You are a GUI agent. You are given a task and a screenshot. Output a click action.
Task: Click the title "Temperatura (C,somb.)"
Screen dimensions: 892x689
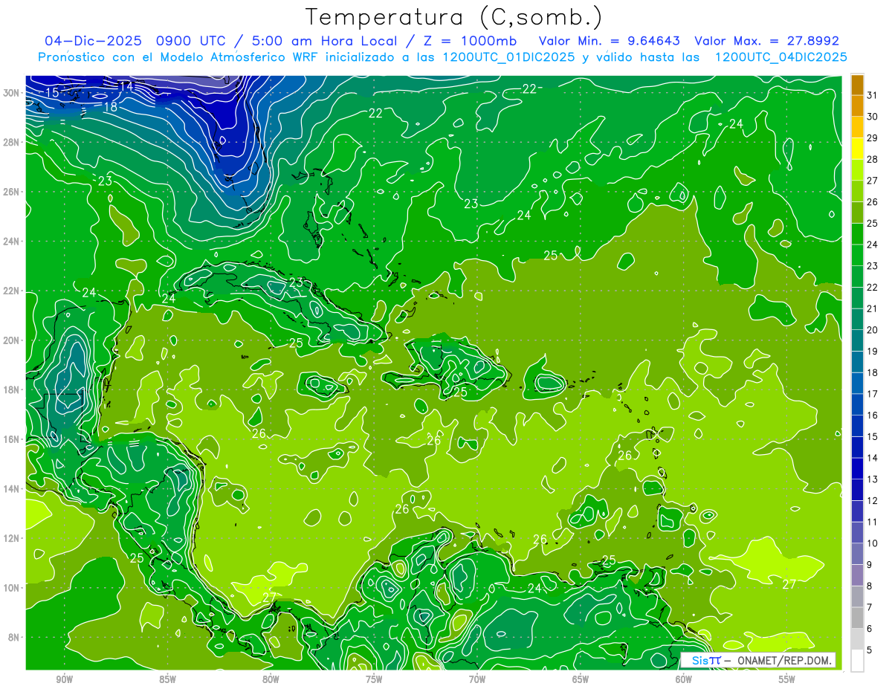454,17
